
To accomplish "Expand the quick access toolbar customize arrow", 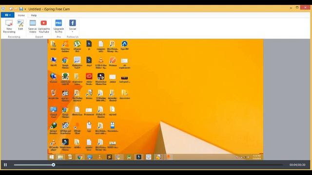I will coord(25,9).
